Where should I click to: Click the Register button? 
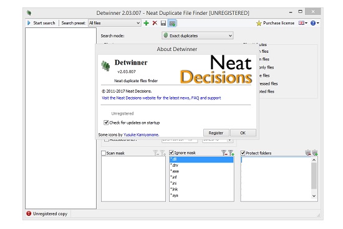tap(216, 133)
